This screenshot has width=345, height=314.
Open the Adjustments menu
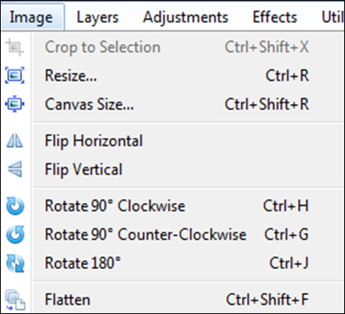tap(185, 17)
